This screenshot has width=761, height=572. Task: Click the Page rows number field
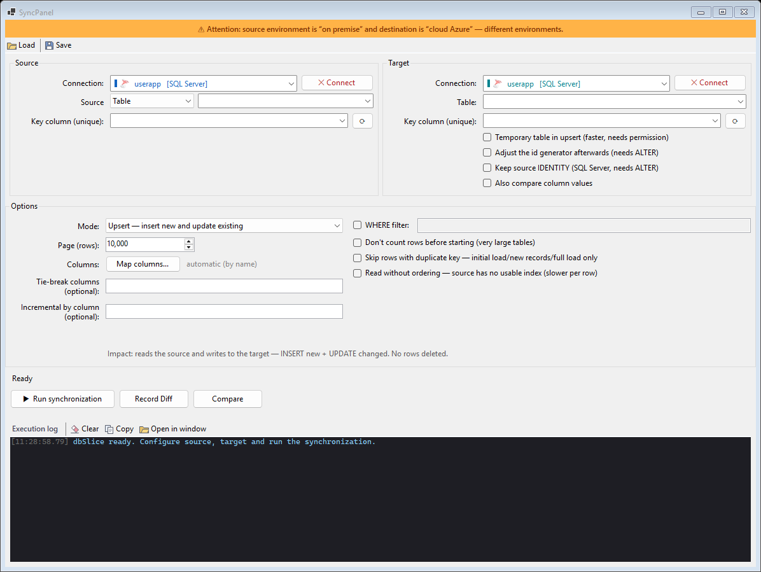click(144, 244)
